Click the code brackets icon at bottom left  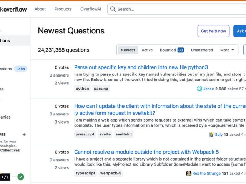[x=5, y=177]
